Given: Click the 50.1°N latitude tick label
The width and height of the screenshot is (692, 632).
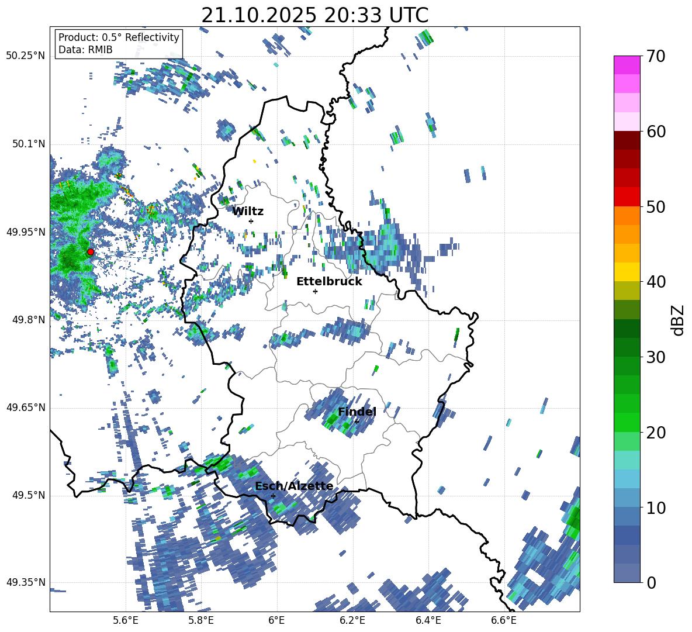Looking at the screenshot, I should 28,144.
